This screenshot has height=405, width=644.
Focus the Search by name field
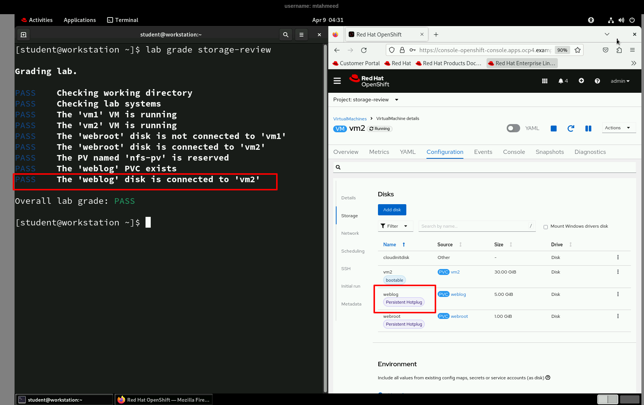tap(477, 226)
